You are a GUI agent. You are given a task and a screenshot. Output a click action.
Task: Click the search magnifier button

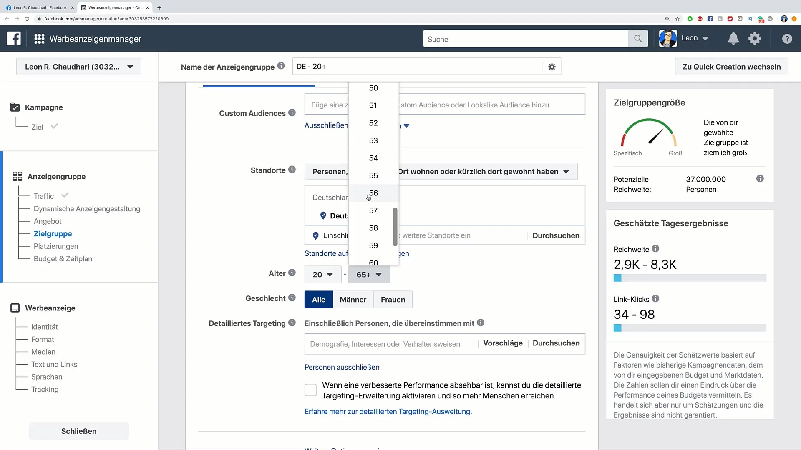pyautogui.click(x=638, y=39)
